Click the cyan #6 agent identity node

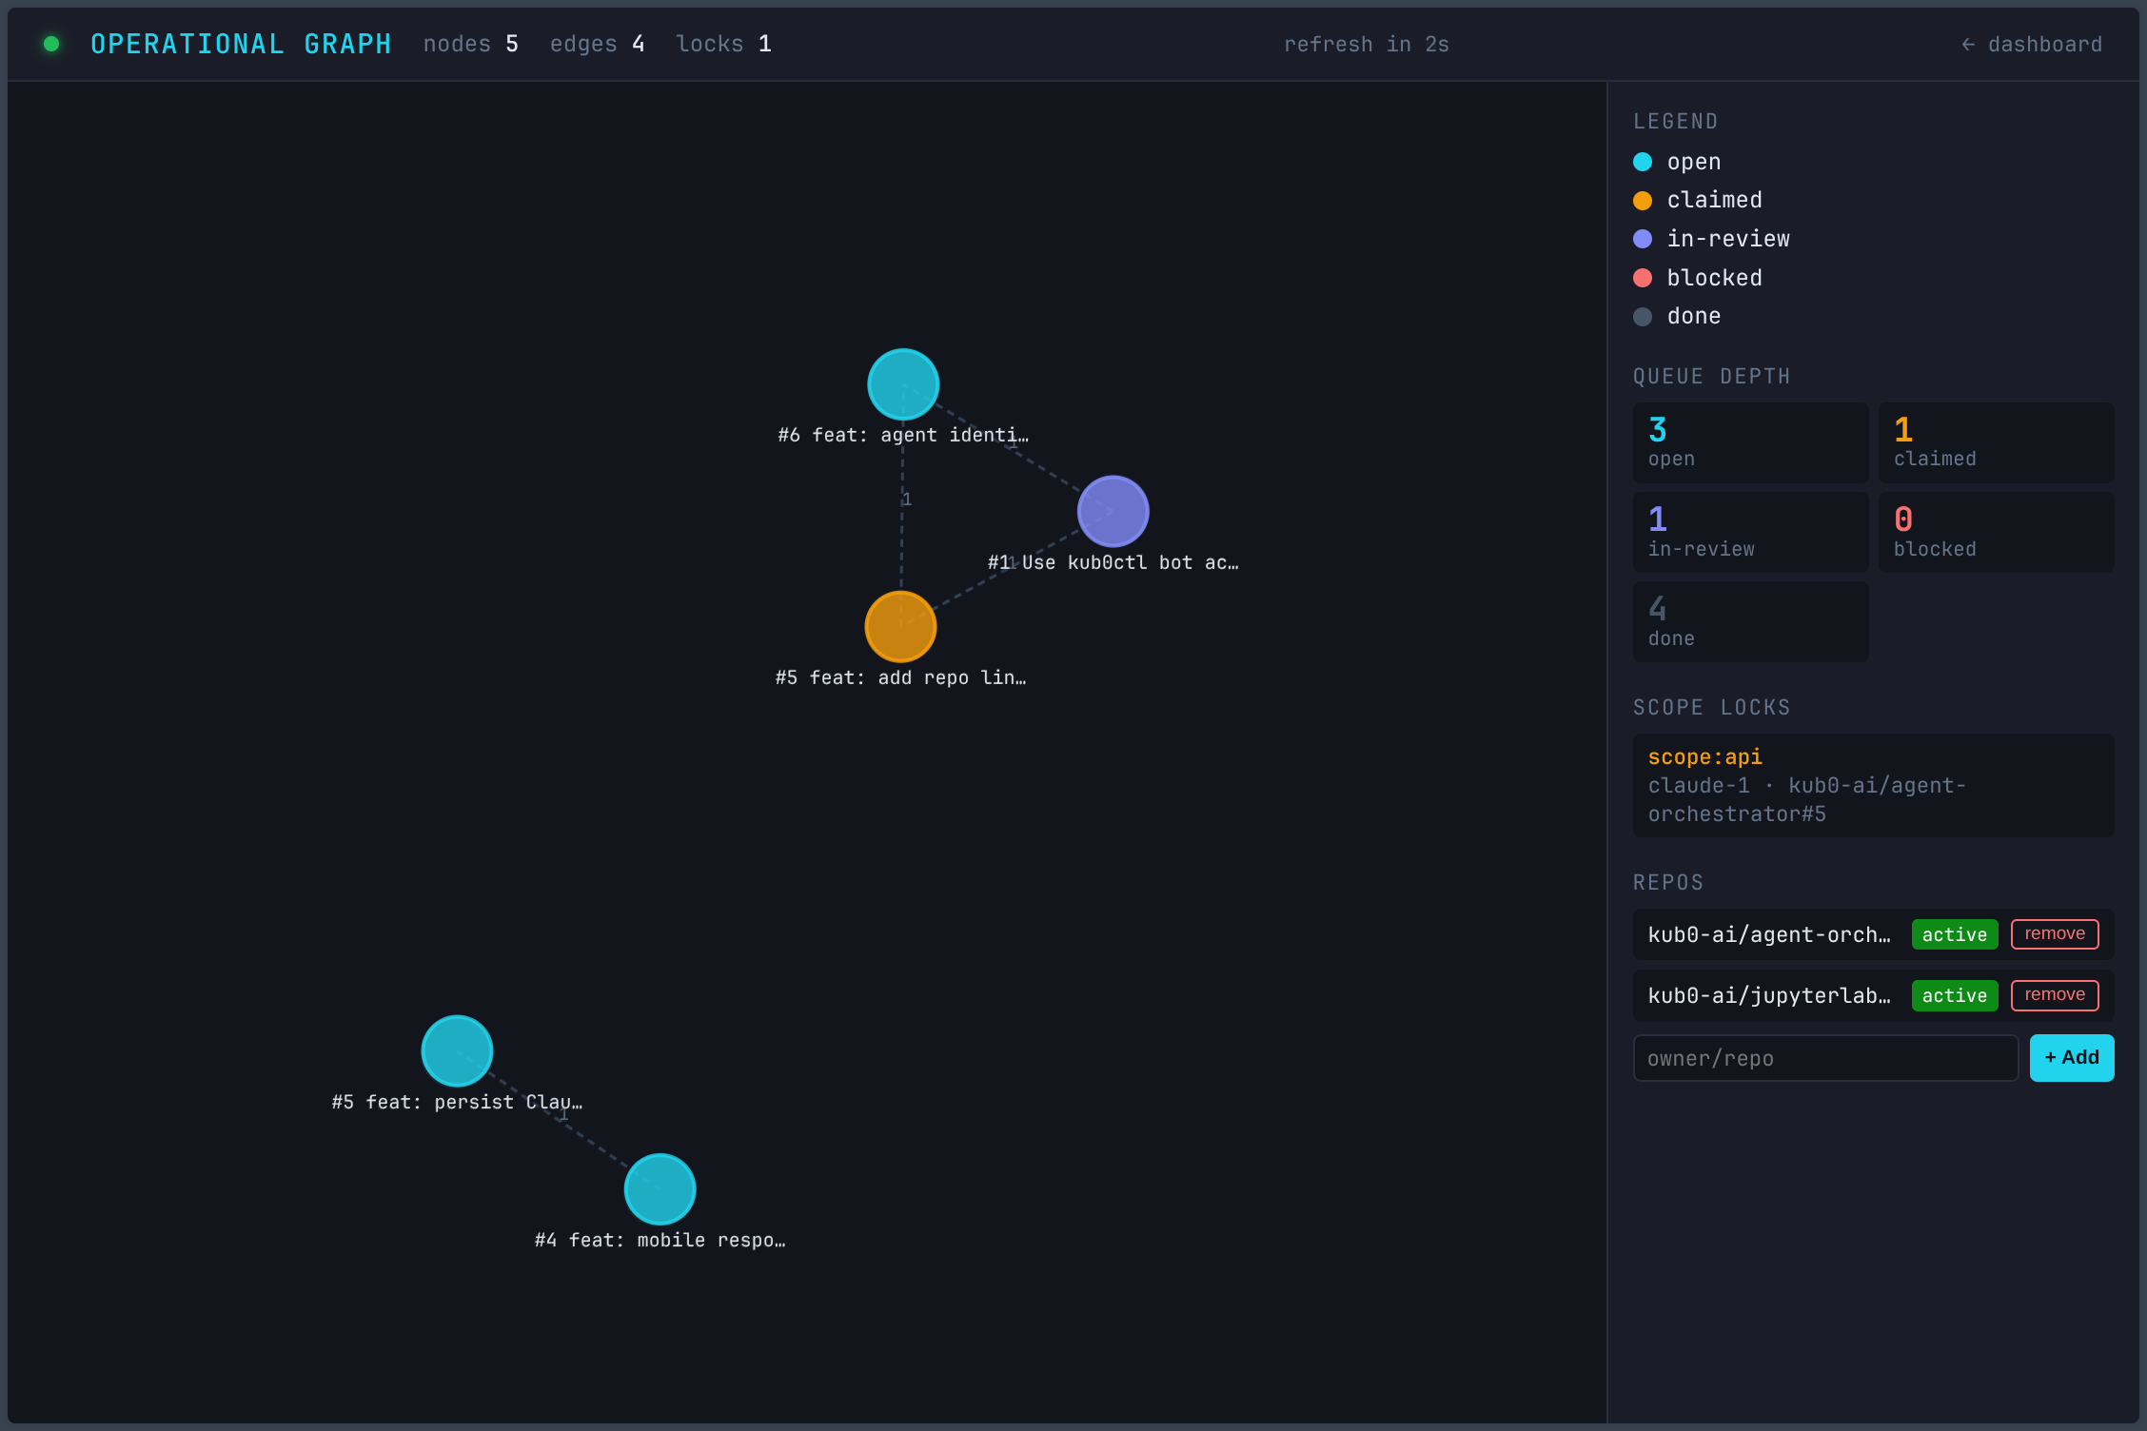point(903,384)
